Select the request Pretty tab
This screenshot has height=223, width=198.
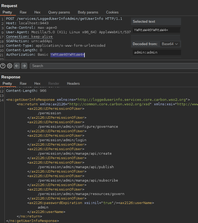pos(7,12)
